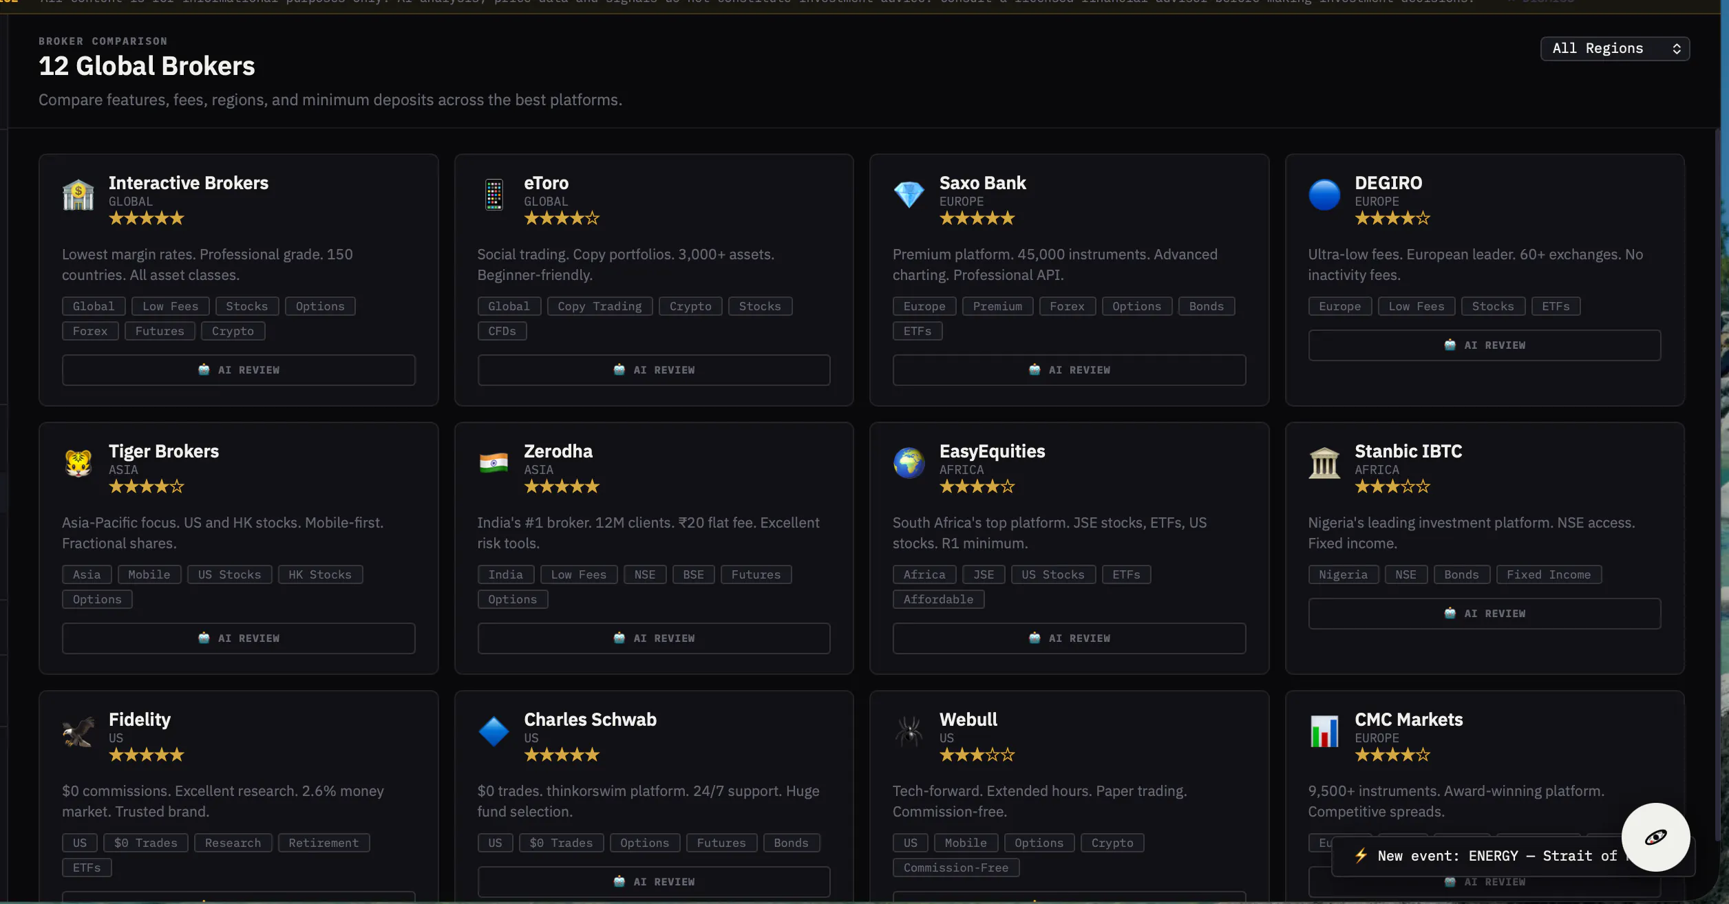Click the EasyEquities globe icon
Screen dimensions: 1729x904
point(909,463)
